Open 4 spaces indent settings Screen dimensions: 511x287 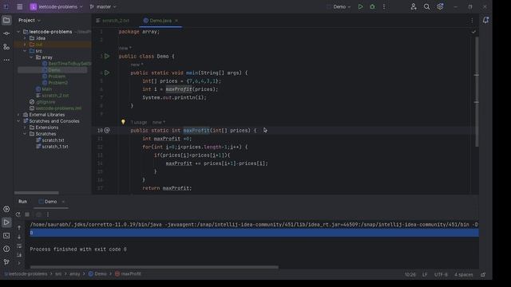pyautogui.click(x=463, y=274)
